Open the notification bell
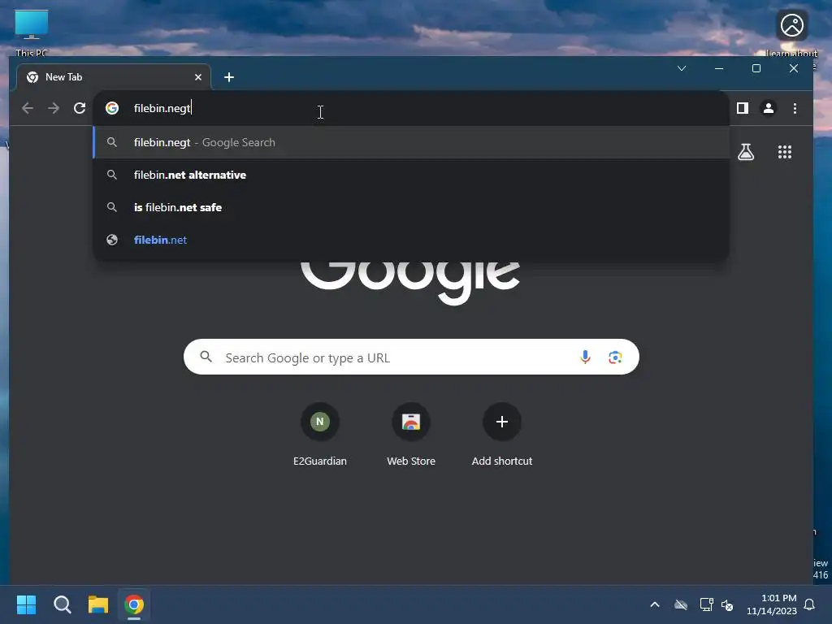Viewport: 832px width, 624px height. 809,604
